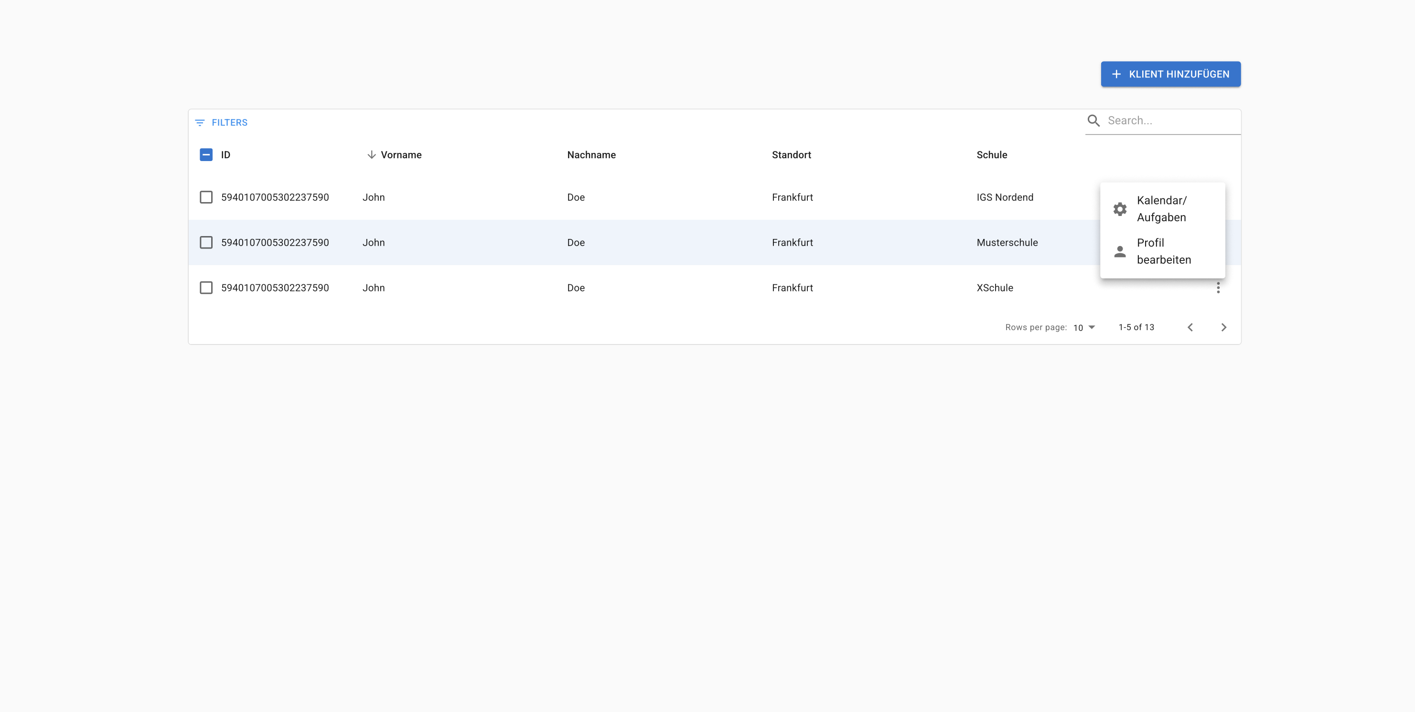Open three-dot menu for XSchule row
Image resolution: width=1415 pixels, height=712 pixels.
(x=1218, y=288)
